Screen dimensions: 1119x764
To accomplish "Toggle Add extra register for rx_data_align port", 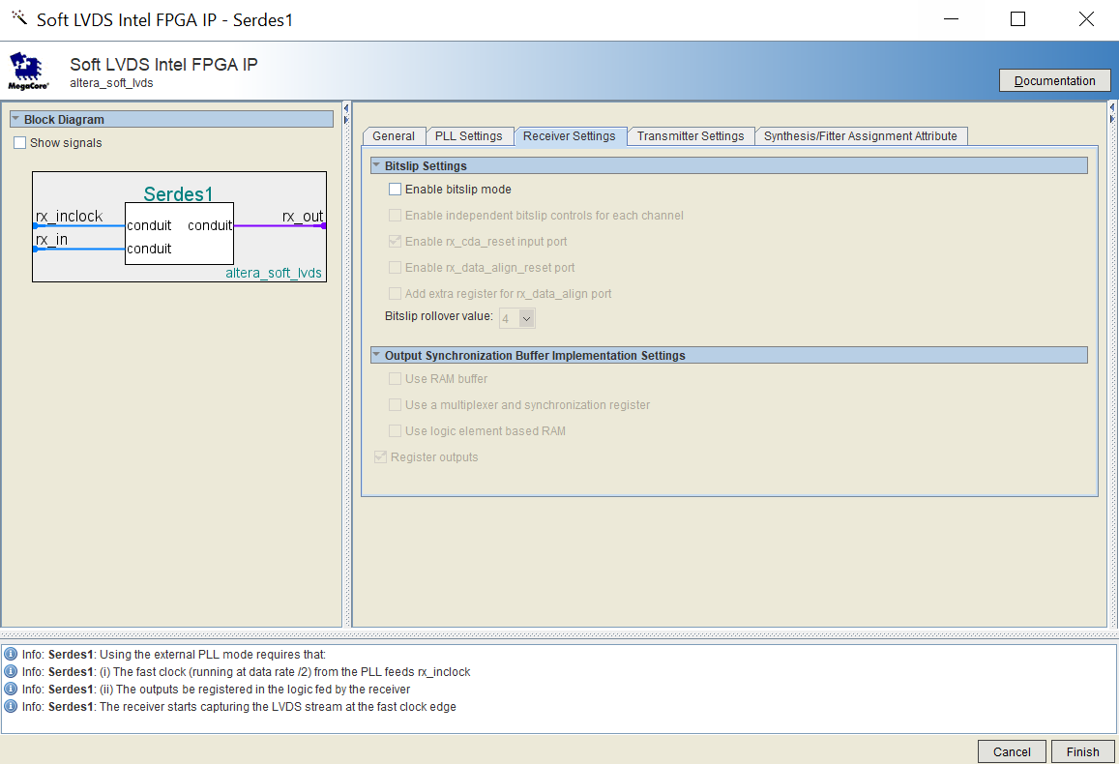I will point(395,293).
